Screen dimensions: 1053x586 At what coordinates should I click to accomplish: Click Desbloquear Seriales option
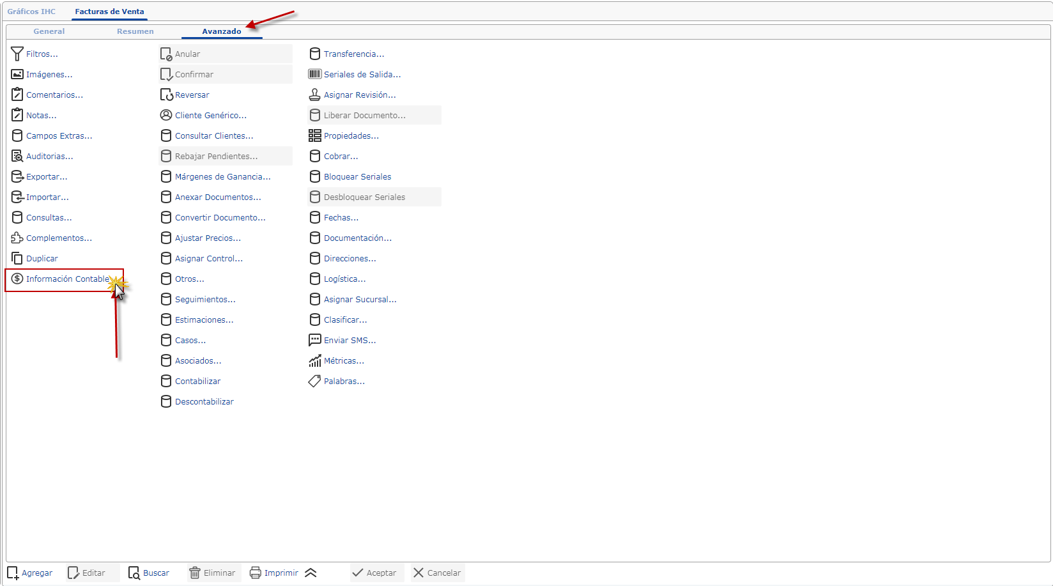374,197
